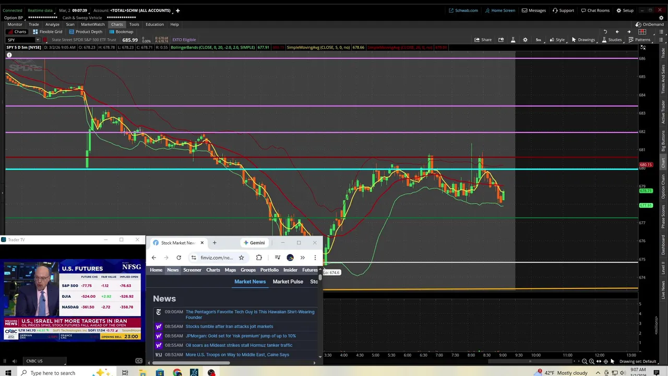Open Task View on the taskbar
Viewport: 668px width, 376px height.
[x=125, y=372]
